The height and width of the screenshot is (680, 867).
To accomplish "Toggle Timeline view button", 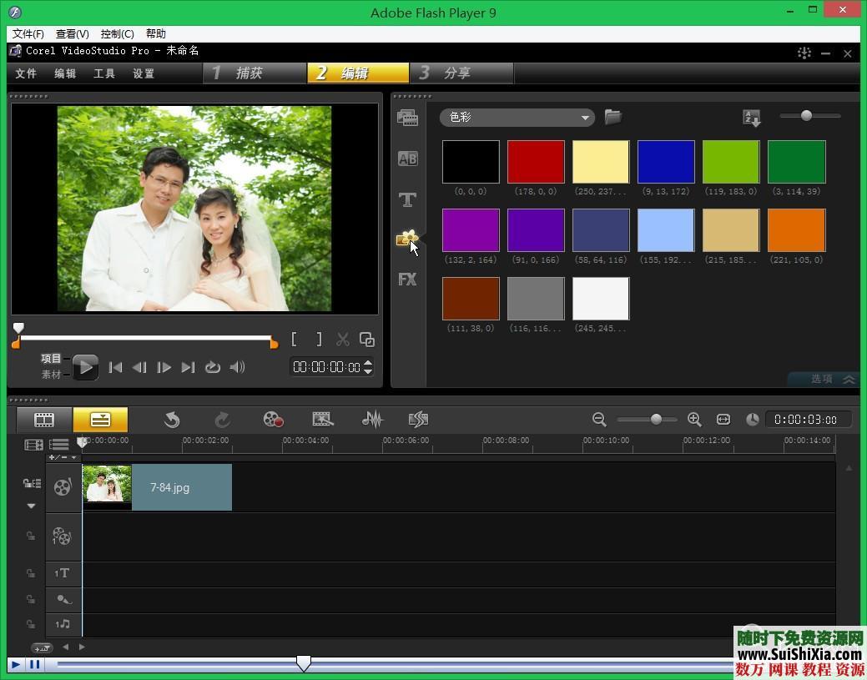I will pyautogui.click(x=100, y=420).
